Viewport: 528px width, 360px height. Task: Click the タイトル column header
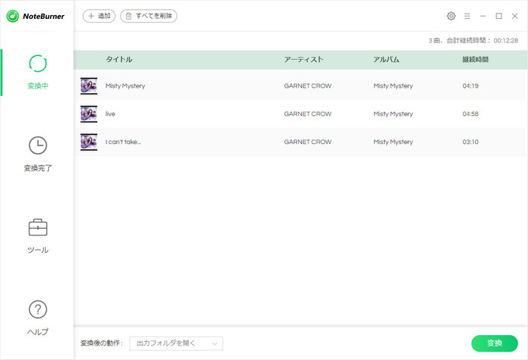coord(119,60)
